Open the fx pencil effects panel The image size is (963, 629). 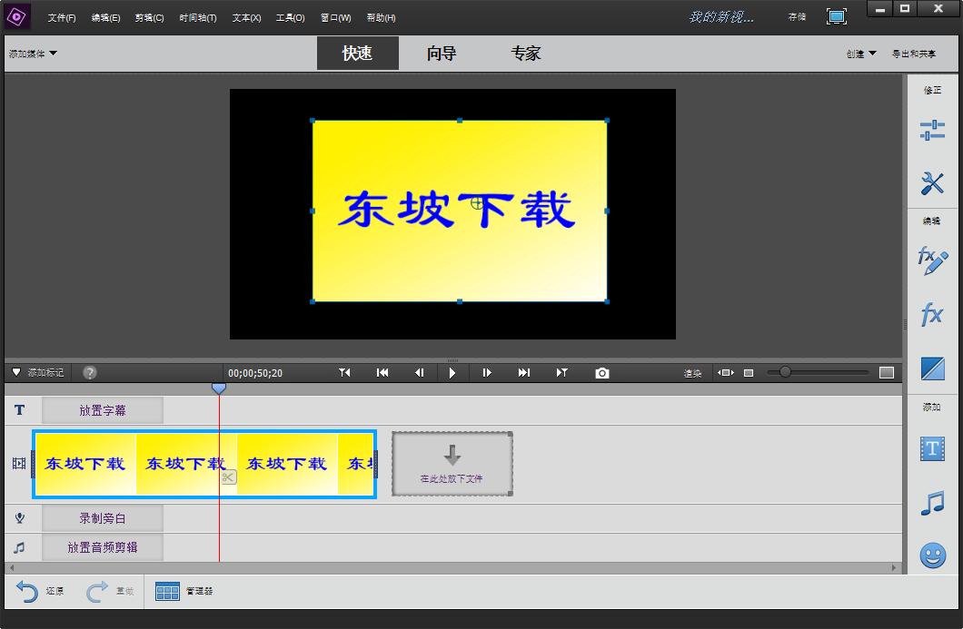(932, 260)
